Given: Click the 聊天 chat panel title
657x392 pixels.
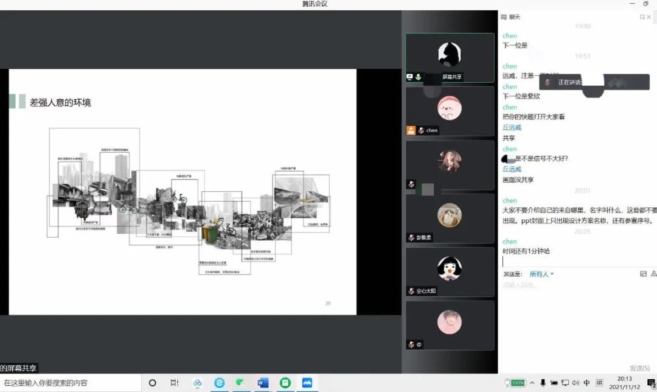Looking at the screenshot, I should point(515,17).
